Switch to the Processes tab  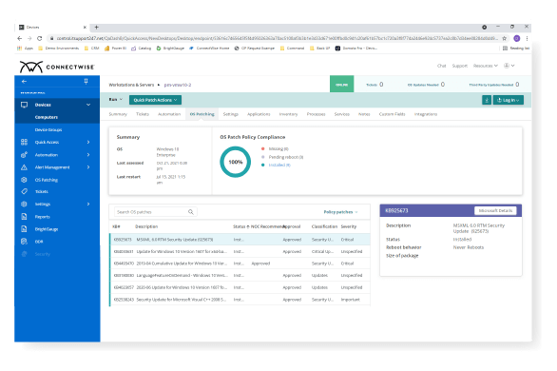pyautogui.click(x=316, y=114)
